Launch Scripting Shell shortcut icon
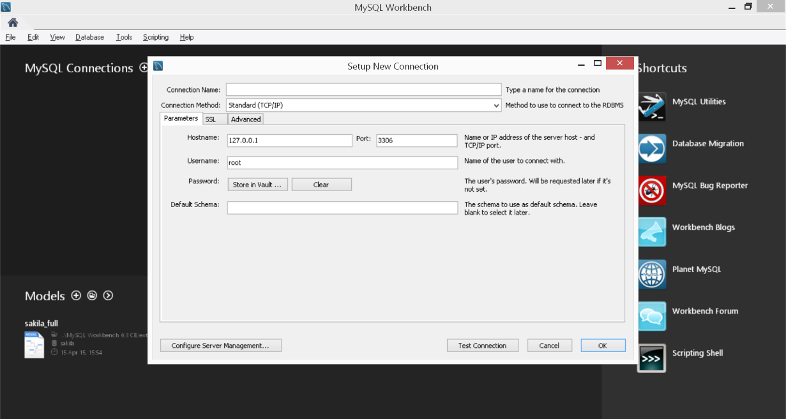The image size is (786, 419). click(652, 358)
